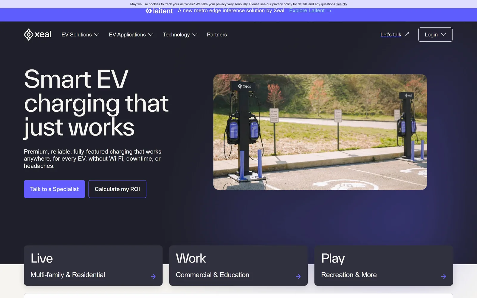The height and width of the screenshot is (298, 477).
Task: Click the 'Premium, reliable, fully-featured charging' paragraph
Action: 93,159
